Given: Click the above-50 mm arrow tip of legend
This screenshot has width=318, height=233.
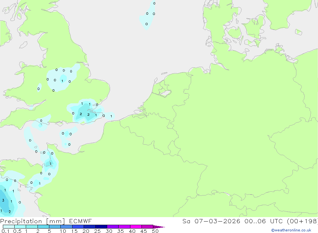Looking at the screenshot, I should (x=159, y=227).
